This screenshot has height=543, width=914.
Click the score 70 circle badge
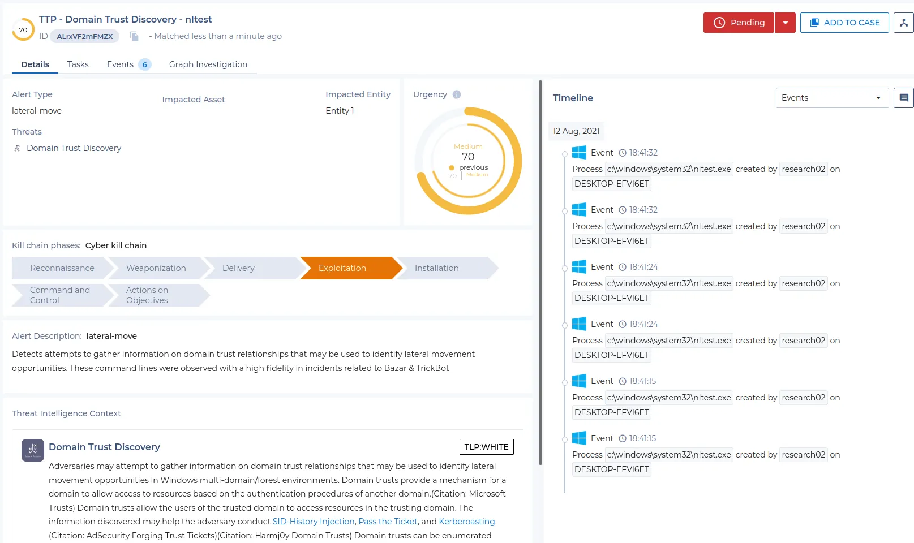pos(23,29)
